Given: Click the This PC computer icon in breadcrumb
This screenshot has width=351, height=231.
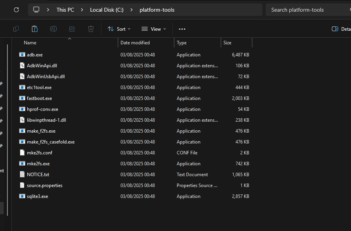Looking at the screenshot, I should [36, 10].
